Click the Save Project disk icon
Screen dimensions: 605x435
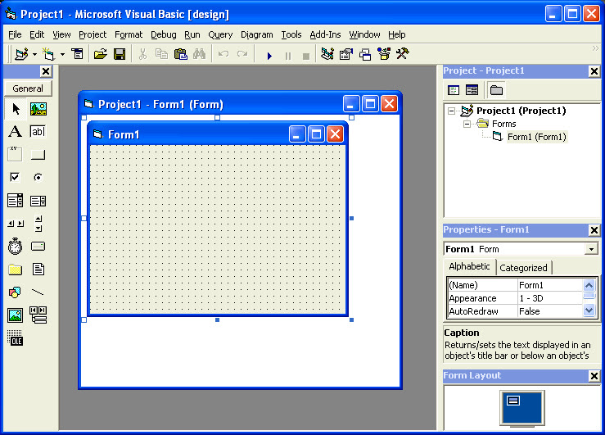pyautogui.click(x=120, y=54)
